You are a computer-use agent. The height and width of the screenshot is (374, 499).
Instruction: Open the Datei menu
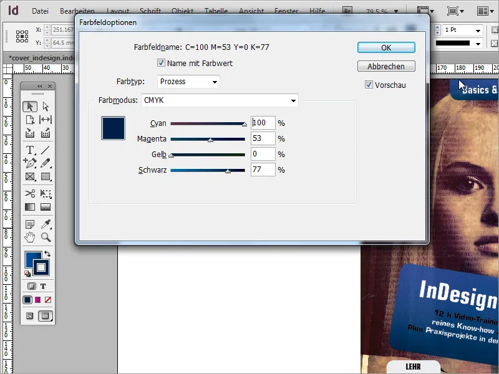click(x=40, y=11)
